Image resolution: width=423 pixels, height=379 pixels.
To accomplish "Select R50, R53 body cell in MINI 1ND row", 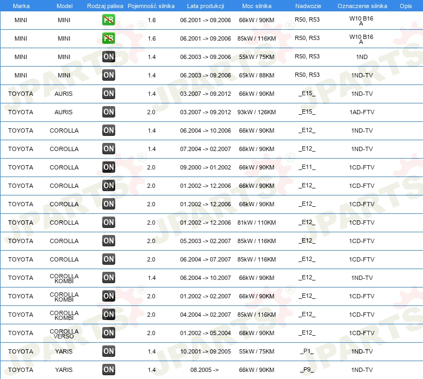I will click(x=307, y=56).
